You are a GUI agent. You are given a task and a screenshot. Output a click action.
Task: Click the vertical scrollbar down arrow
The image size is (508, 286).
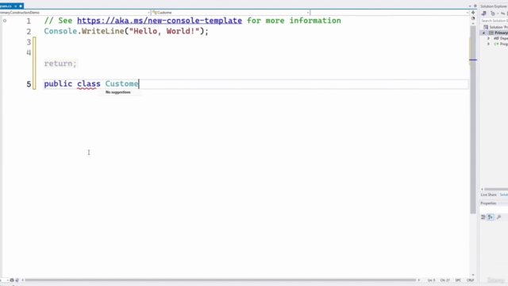(x=473, y=275)
